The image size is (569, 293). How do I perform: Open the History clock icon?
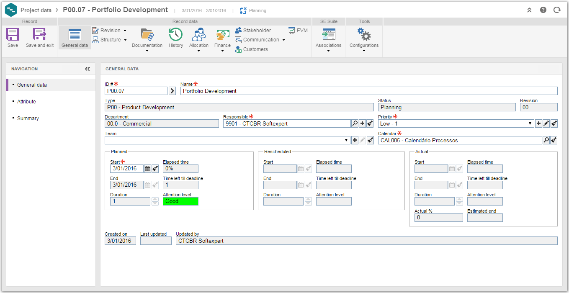pyautogui.click(x=176, y=34)
